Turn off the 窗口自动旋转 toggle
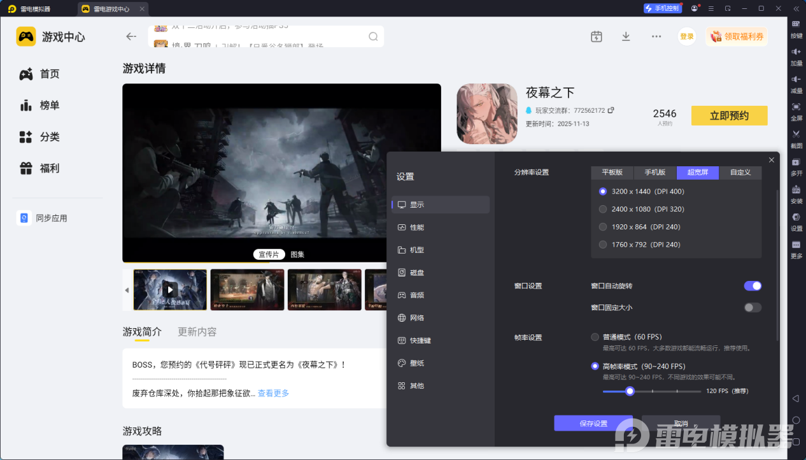806x460 pixels. [x=753, y=286]
